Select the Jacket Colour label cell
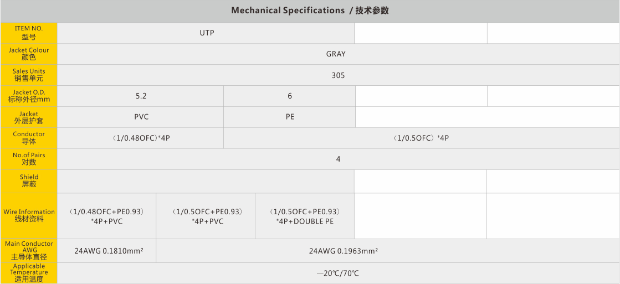This screenshot has height=284, width=620. click(29, 54)
